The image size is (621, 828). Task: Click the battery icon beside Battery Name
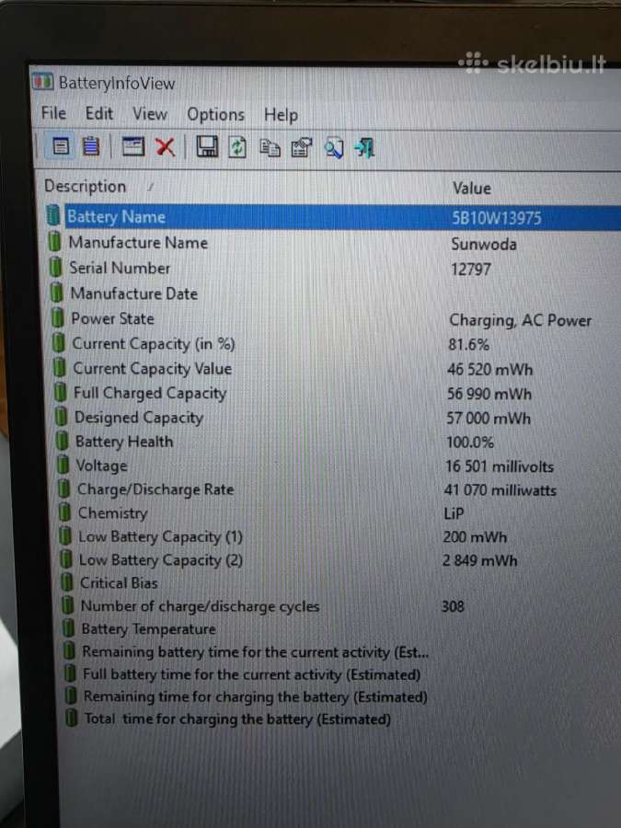coord(52,215)
